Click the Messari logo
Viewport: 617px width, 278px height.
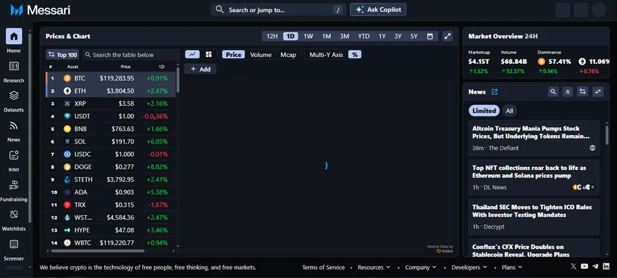pyautogui.click(x=40, y=10)
